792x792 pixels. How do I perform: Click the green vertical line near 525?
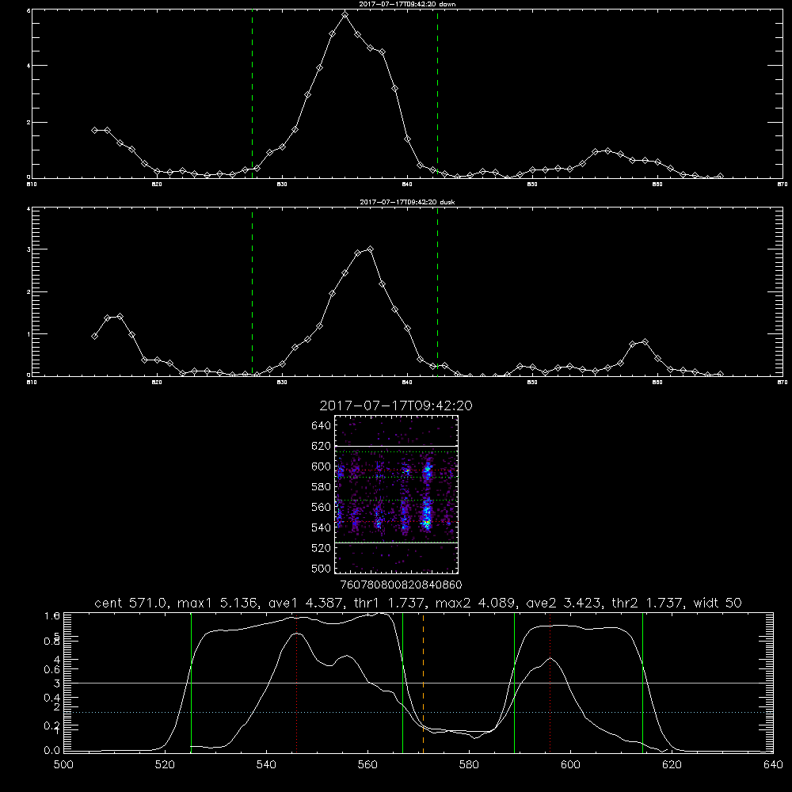point(191,683)
